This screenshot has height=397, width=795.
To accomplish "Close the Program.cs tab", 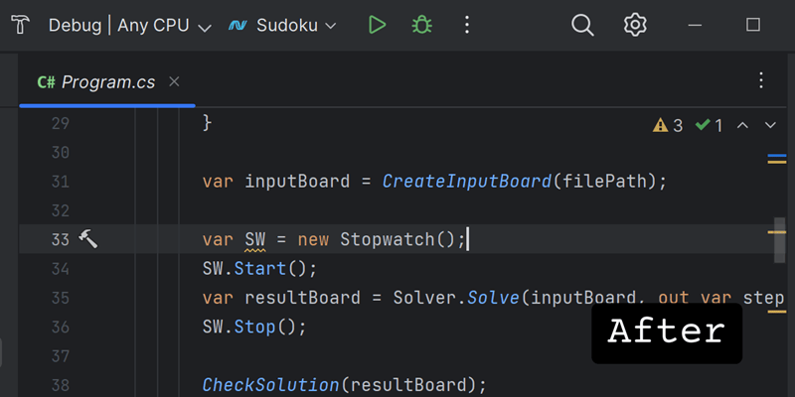I will pos(174,82).
